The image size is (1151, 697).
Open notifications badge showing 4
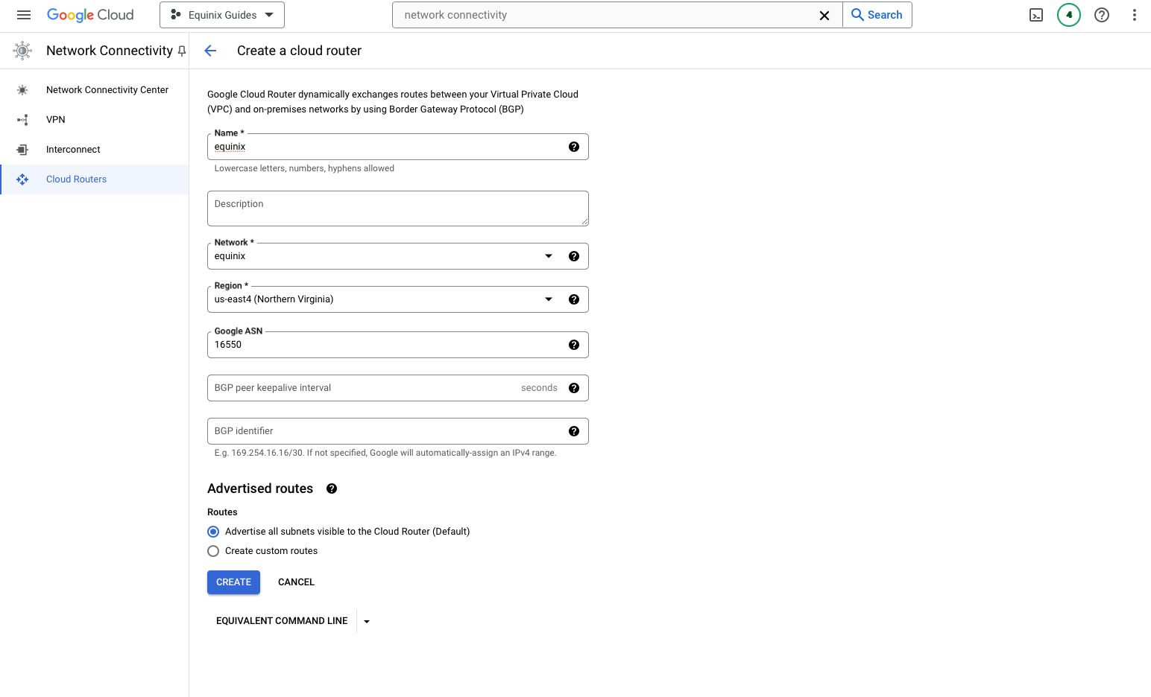1069,15
